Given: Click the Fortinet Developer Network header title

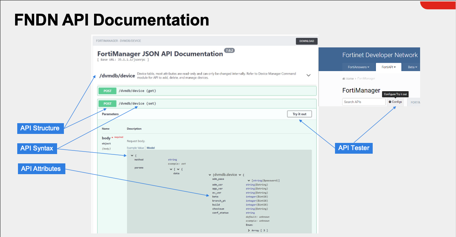Looking at the screenshot, I should pyautogui.click(x=380, y=55).
